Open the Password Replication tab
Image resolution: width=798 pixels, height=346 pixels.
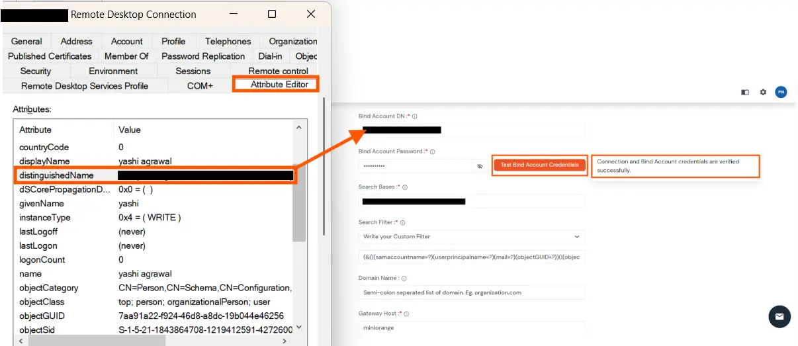click(x=203, y=56)
